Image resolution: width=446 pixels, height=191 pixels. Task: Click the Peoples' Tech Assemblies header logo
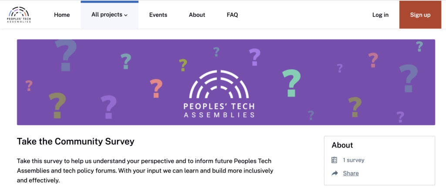19,15
